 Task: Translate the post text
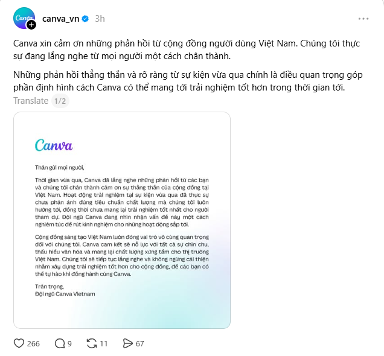tap(31, 101)
